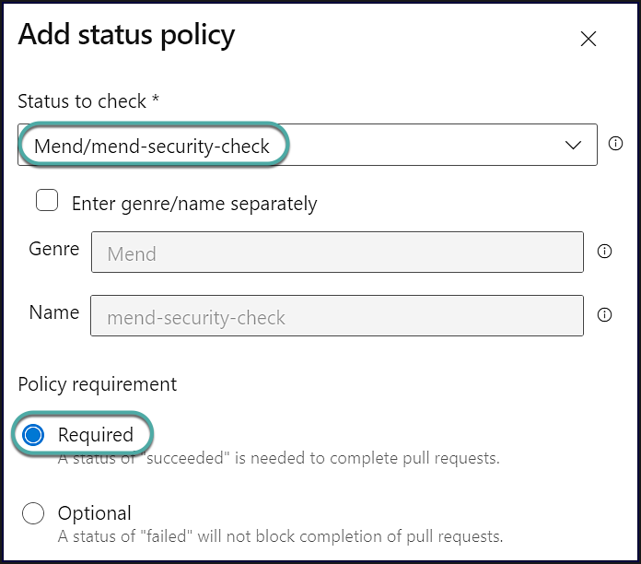Focus the Name field containing mend-security-check
641x564 pixels.
(x=336, y=318)
